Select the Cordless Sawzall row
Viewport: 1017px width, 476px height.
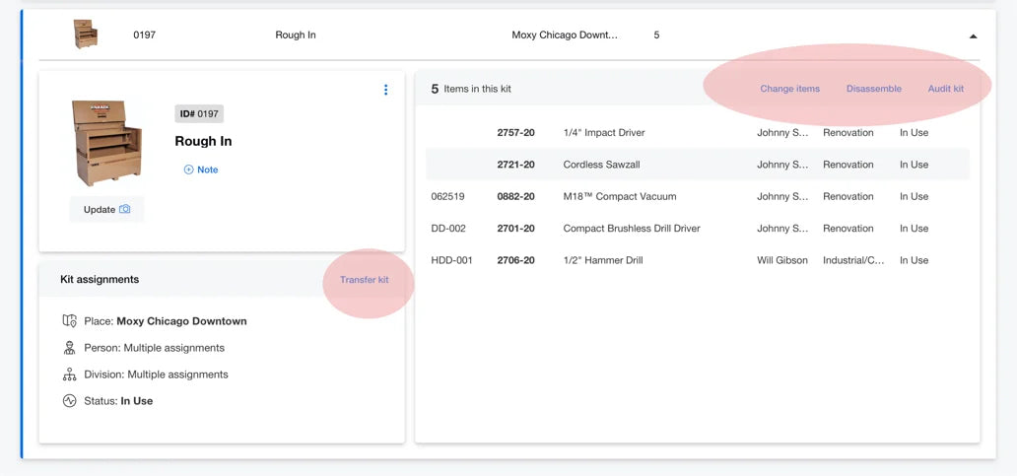698,165
